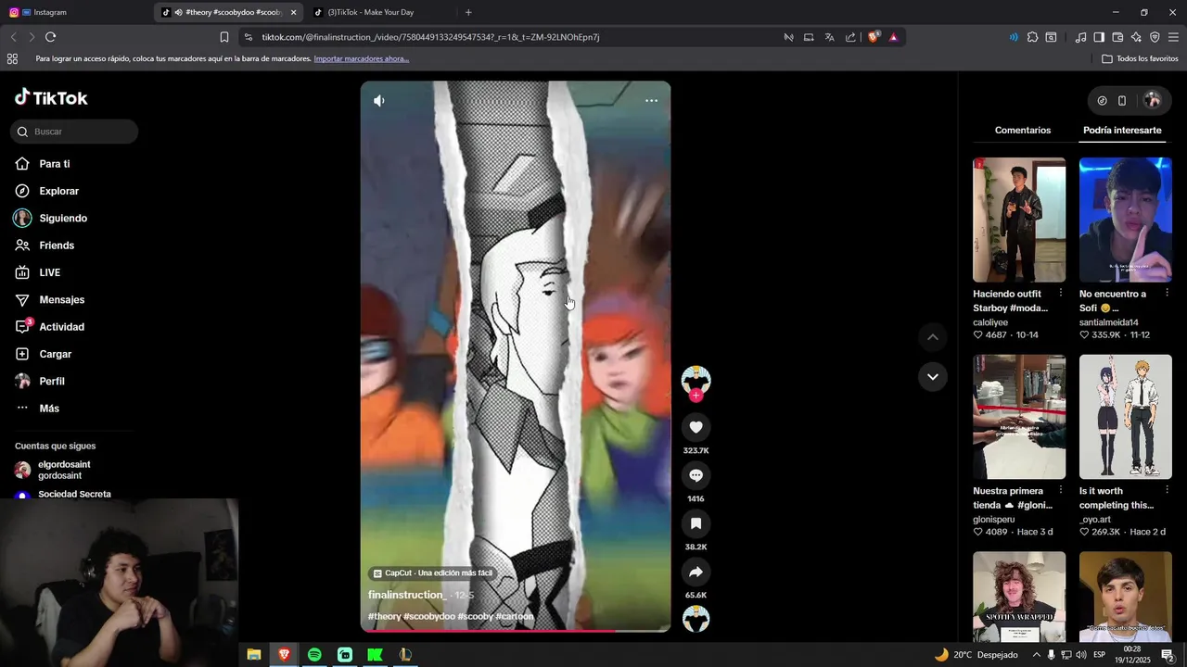Open a new browser tab

[468, 12]
